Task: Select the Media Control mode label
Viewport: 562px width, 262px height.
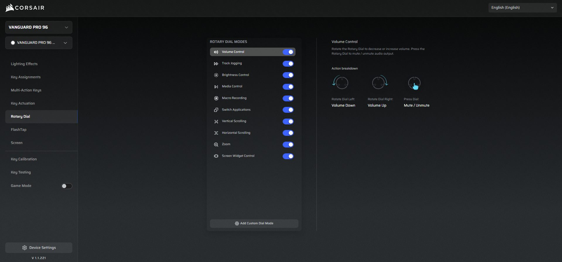Action: click(x=232, y=86)
